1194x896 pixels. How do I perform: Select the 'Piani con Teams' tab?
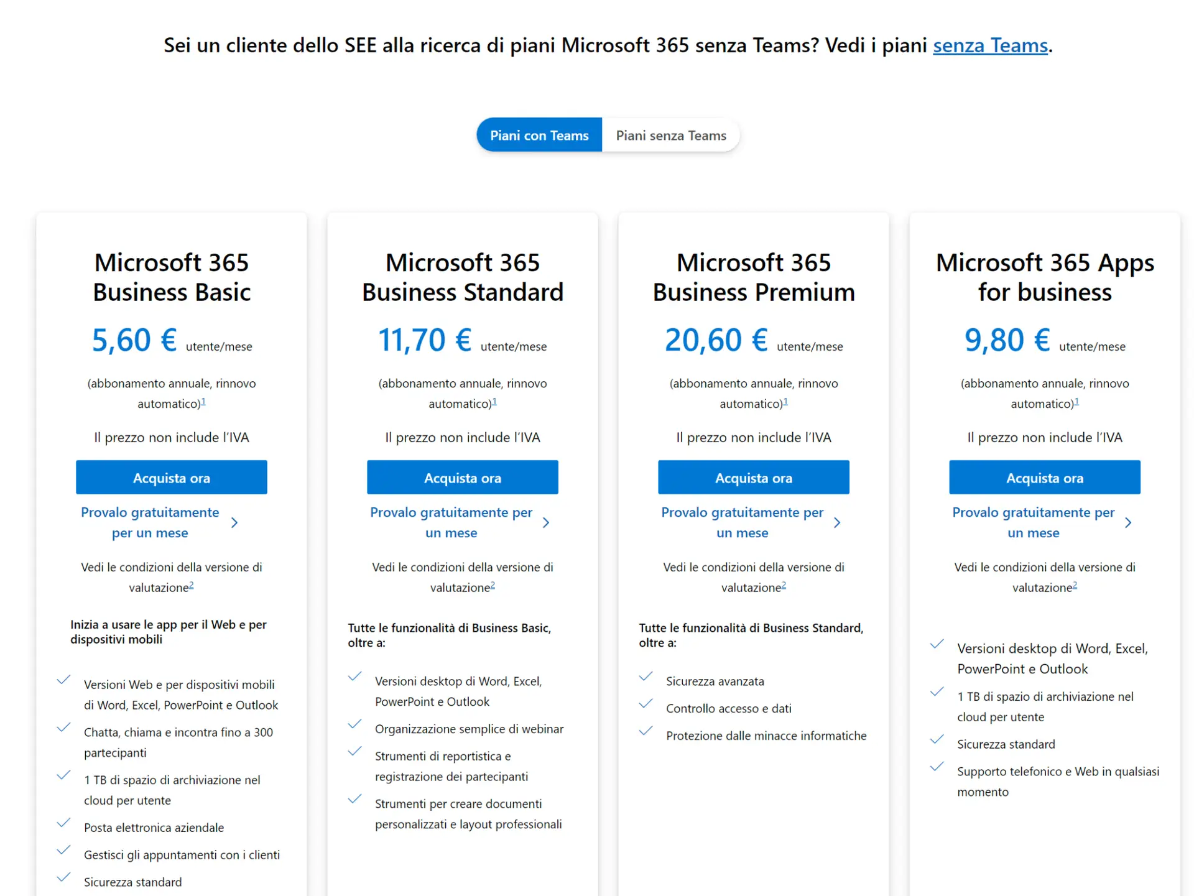click(539, 135)
